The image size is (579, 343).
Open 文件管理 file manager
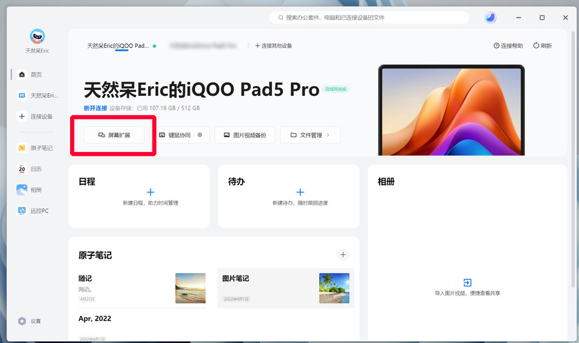(x=310, y=135)
